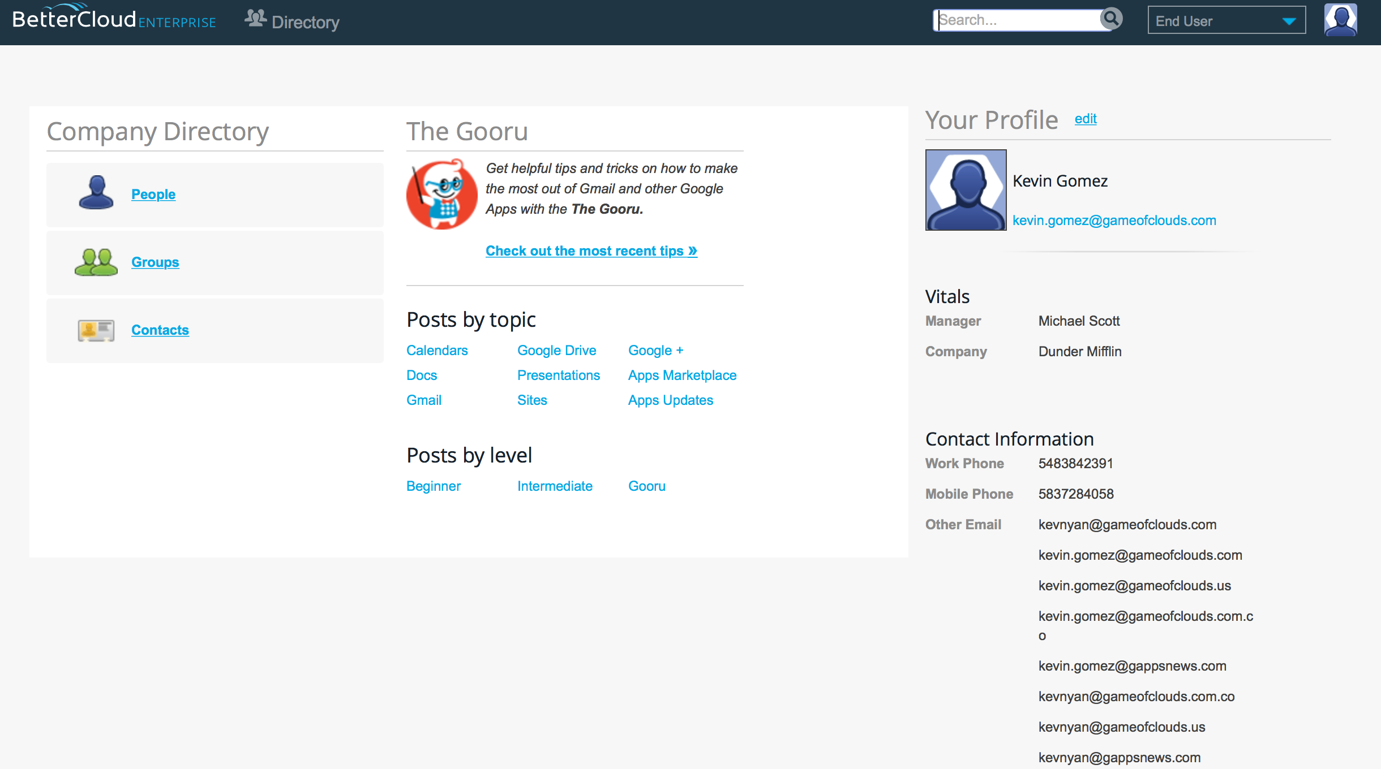Screen dimensions: 1381x769
Task: Open the Google + topic posts
Action: tap(656, 350)
